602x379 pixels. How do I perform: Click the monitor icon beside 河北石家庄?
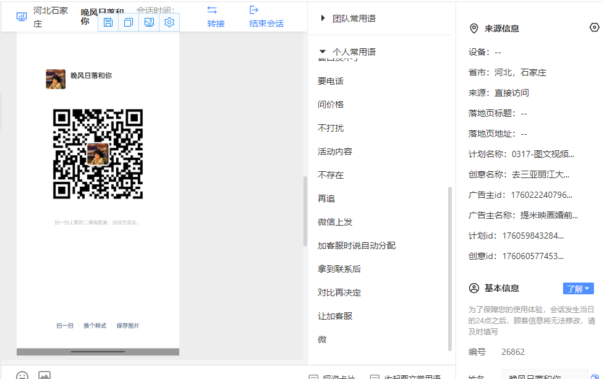(x=22, y=17)
